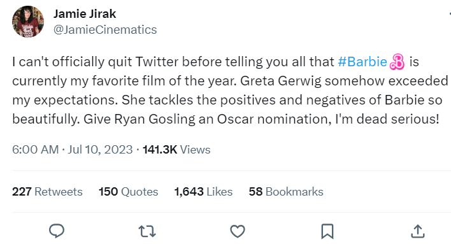The width and height of the screenshot is (451, 244).
Task: Open the share upload arrow icon
Action: point(418,231)
